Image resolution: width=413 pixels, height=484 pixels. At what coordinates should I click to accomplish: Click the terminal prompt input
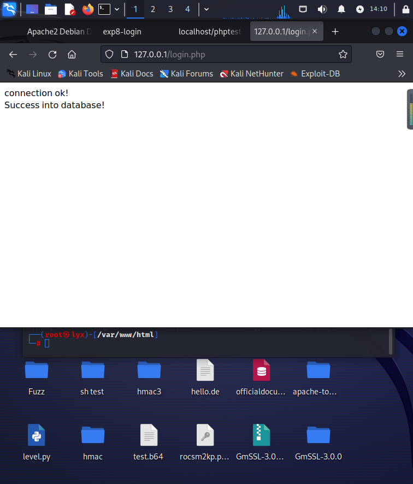tap(47, 343)
